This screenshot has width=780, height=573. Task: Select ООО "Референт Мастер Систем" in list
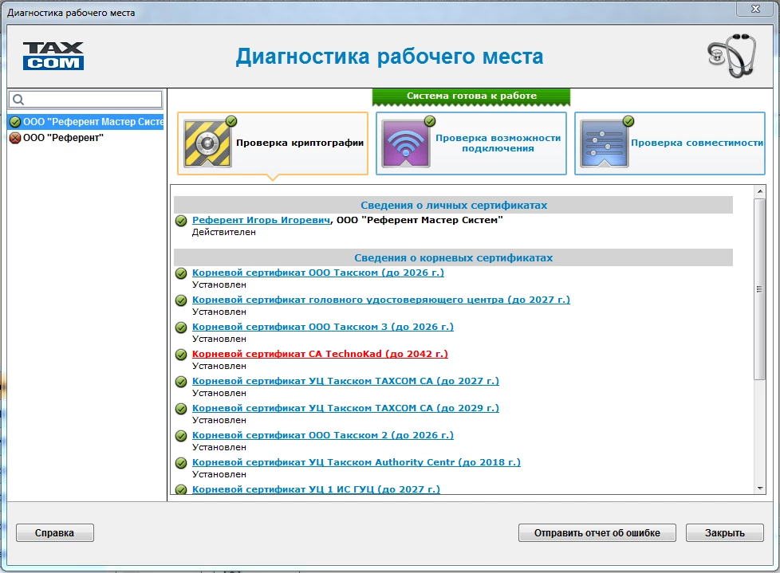pyautogui.click(x=92, y=122)
